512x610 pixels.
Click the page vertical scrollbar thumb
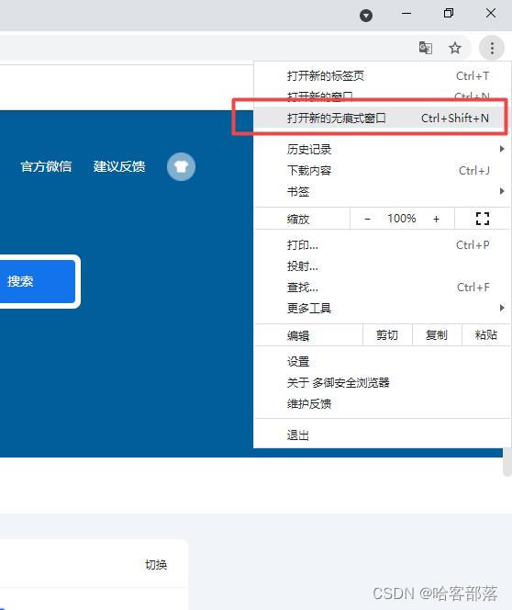(x=506, y=462)
